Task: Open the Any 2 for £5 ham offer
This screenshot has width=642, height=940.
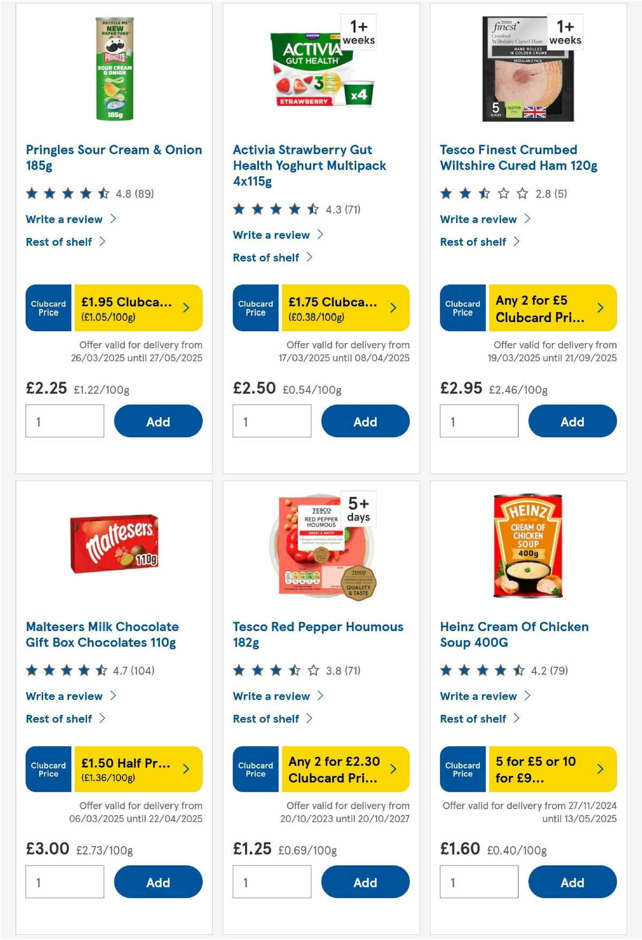Action: pyautogui.click(x=540, y=308)
